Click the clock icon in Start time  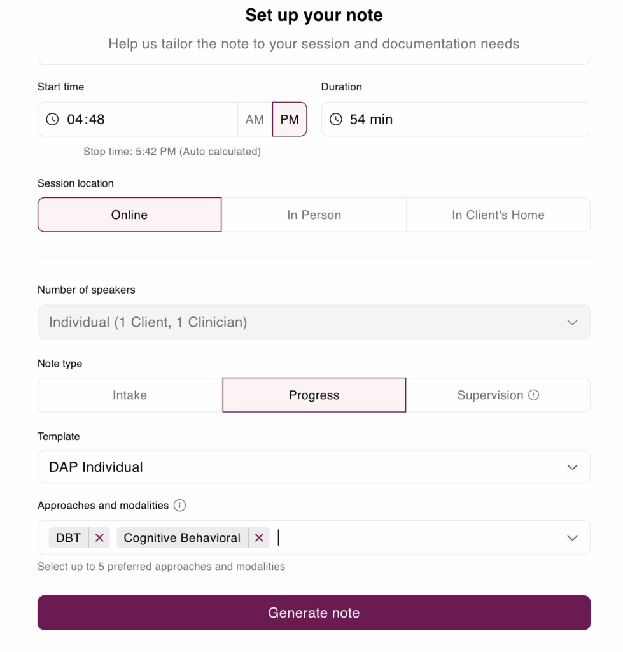point(52,119)
